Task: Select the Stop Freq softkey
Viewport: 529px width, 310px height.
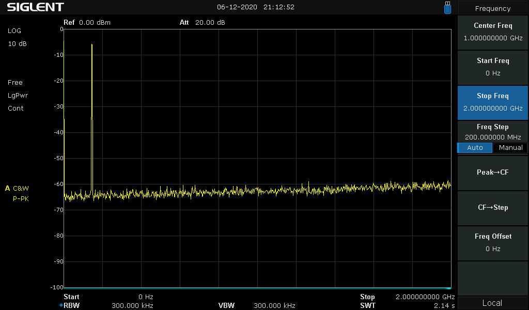Action: point(492,102)
